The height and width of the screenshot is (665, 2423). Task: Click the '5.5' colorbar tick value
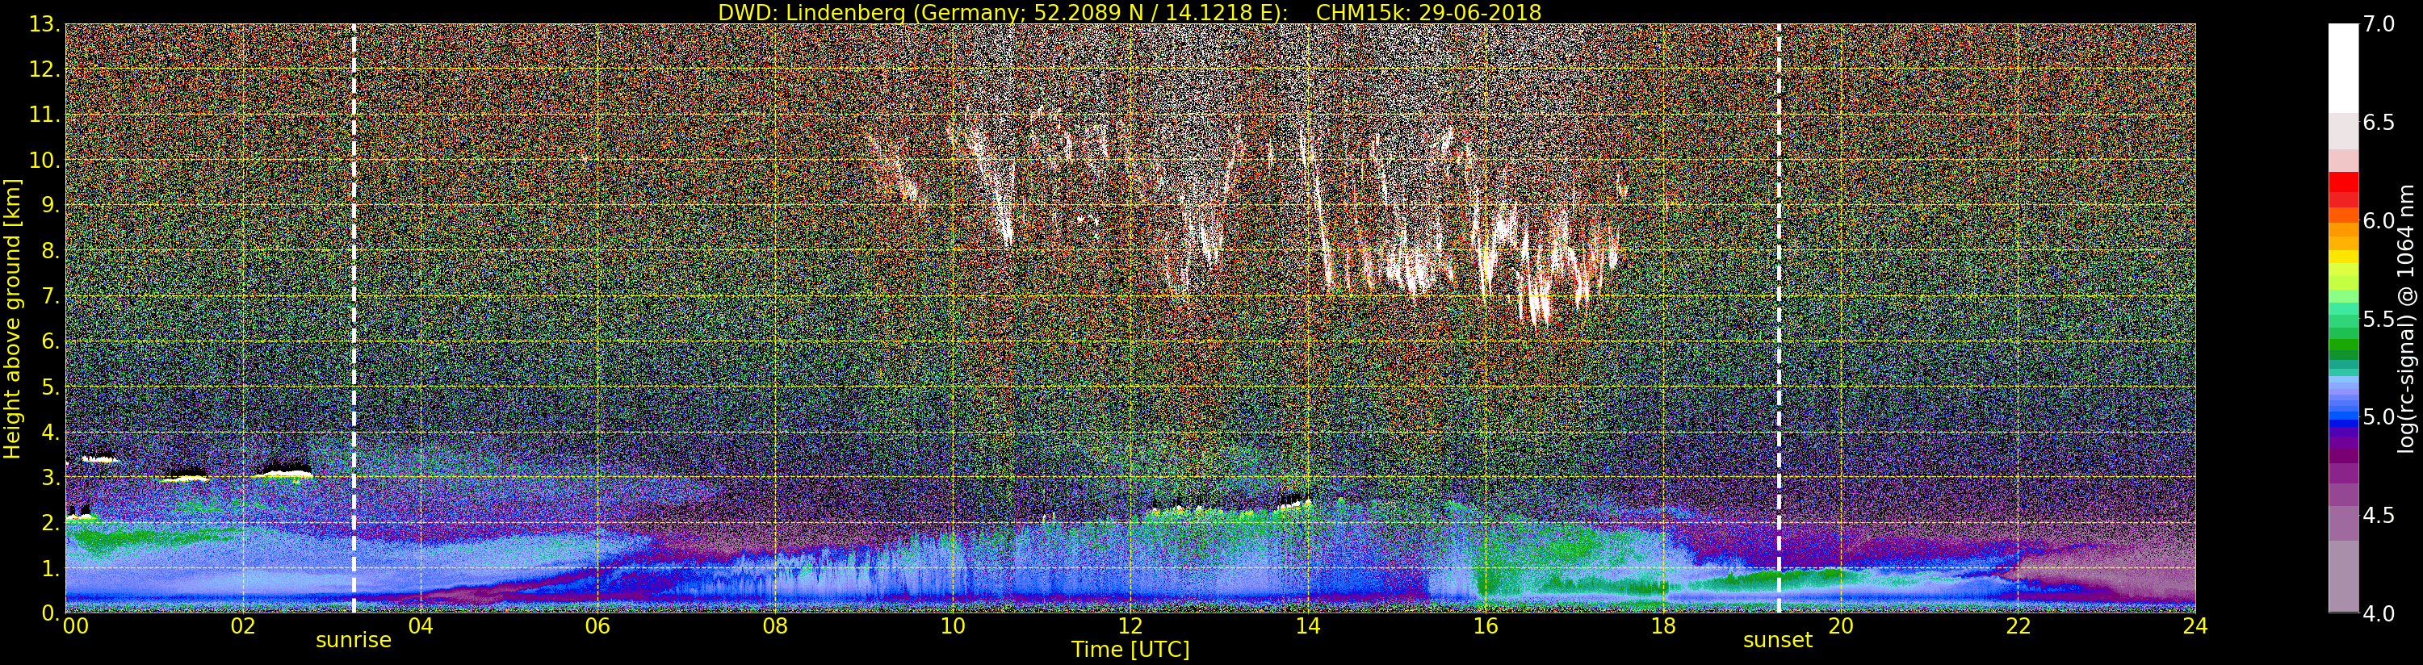pos(2379,319)
